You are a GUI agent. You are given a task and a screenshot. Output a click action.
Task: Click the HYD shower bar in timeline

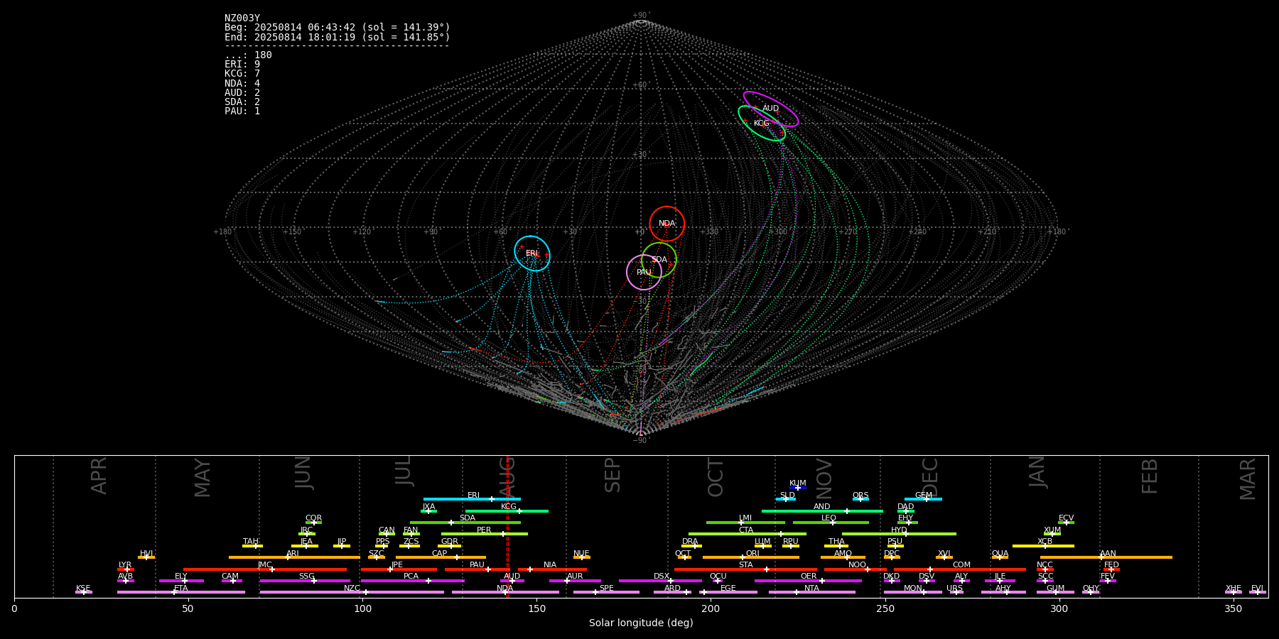tap(899, 534)
